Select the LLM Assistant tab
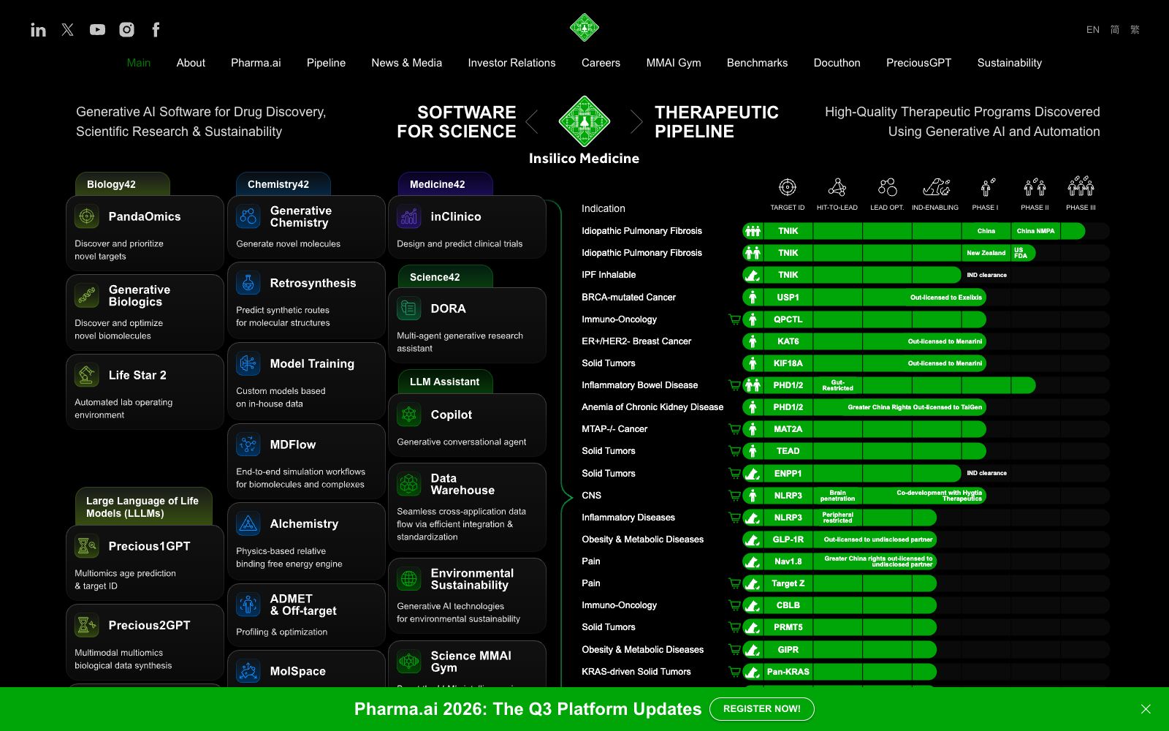This screenshot has width=1169, height=731. [x=446, y=382]
